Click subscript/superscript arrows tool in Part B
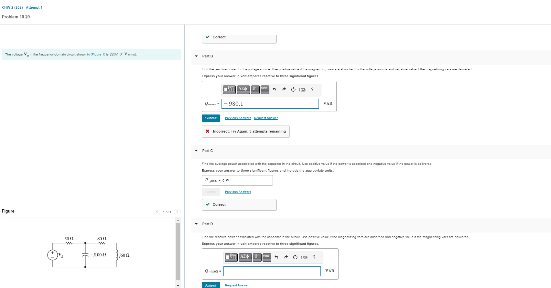The height and width of the screenshot is (288, 551). (255, 89)
